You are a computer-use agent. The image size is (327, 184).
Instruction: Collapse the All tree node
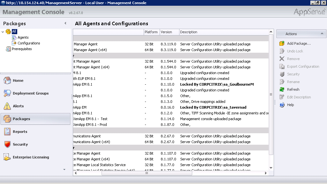click(x=3, y=32)
